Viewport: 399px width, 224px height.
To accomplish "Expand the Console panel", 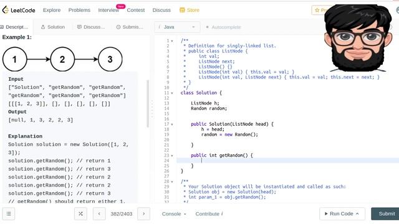I will point(174,214).
